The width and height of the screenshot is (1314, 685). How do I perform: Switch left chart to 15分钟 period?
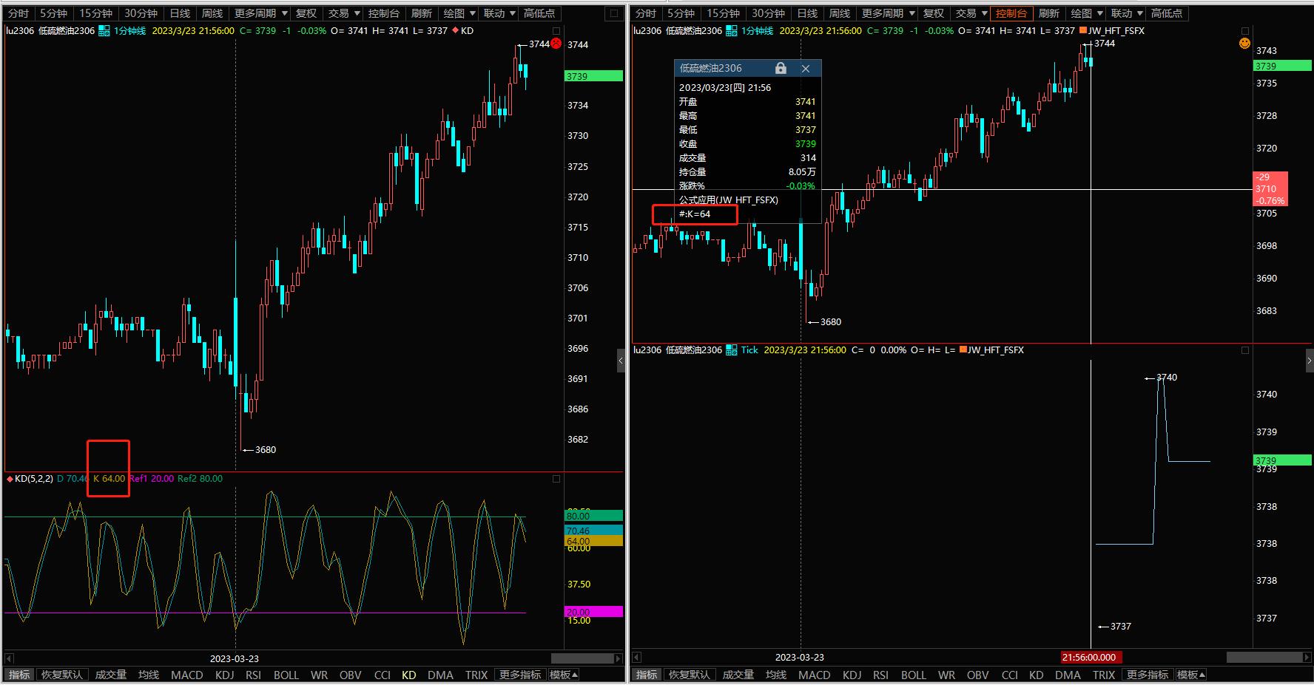(95, 13)
